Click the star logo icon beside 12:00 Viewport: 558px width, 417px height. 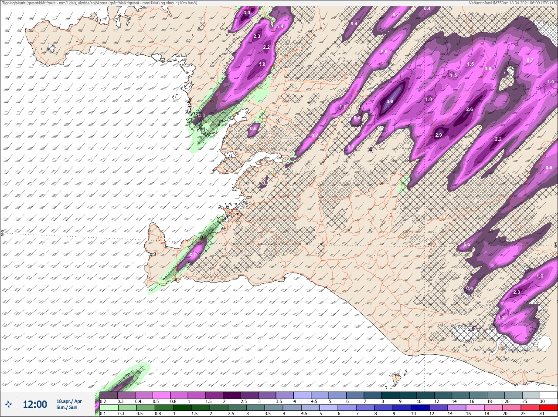tap(9, 404)
